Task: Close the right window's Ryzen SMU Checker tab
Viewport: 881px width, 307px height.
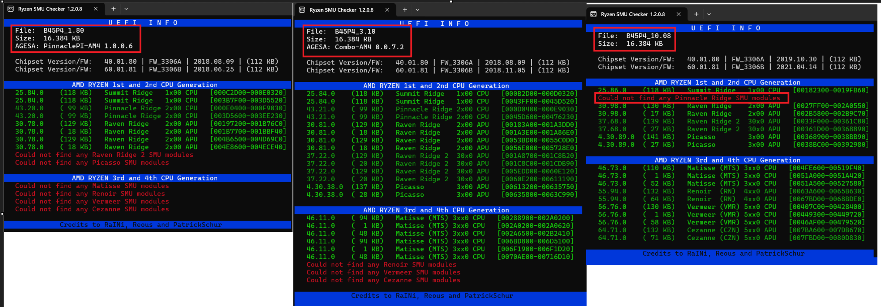Action: coord(678,14)
